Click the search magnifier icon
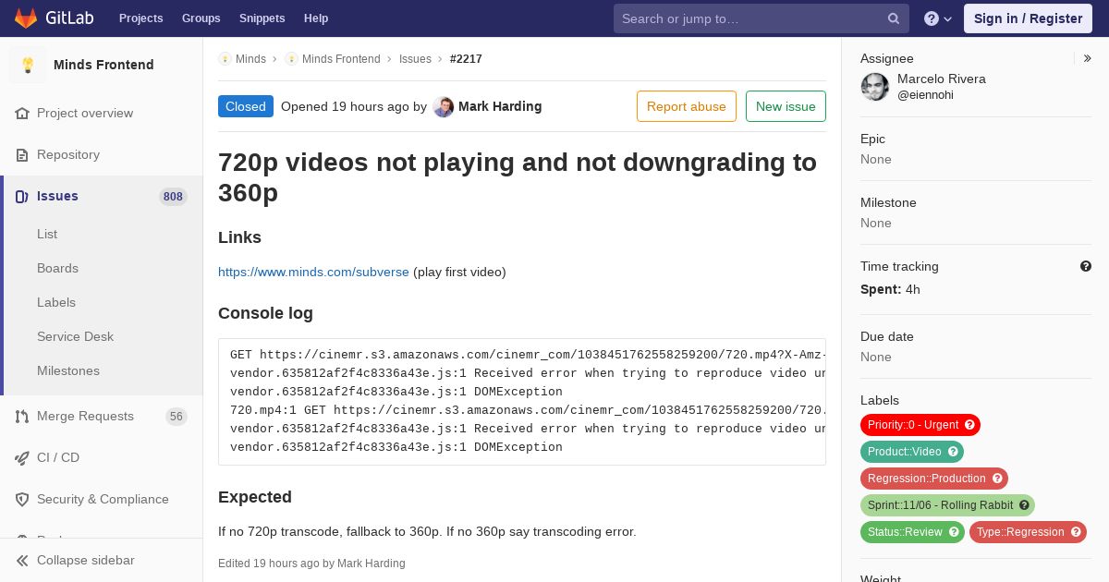Image resolution: width=1109 pixels, height=582 pixels. tap(894, 18)
